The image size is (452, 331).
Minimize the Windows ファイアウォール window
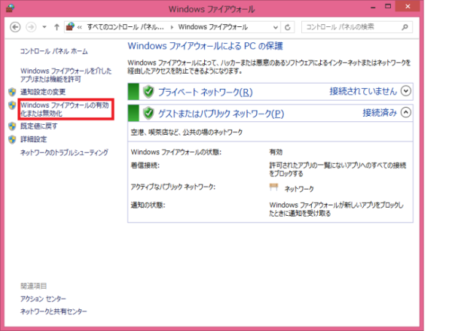pos(373,7)
